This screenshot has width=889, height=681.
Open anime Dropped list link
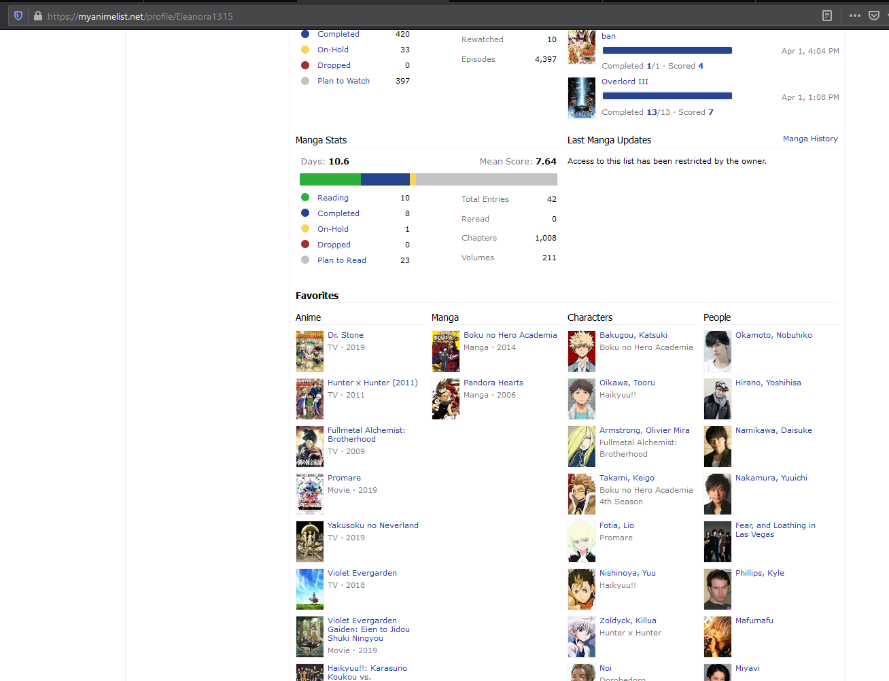[334, 65]
